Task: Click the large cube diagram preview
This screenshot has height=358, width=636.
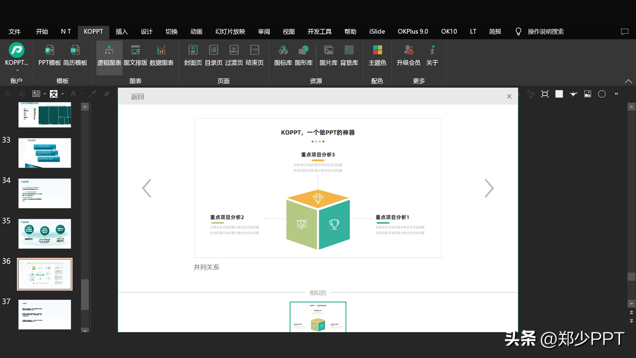Action: coord(318,188)
